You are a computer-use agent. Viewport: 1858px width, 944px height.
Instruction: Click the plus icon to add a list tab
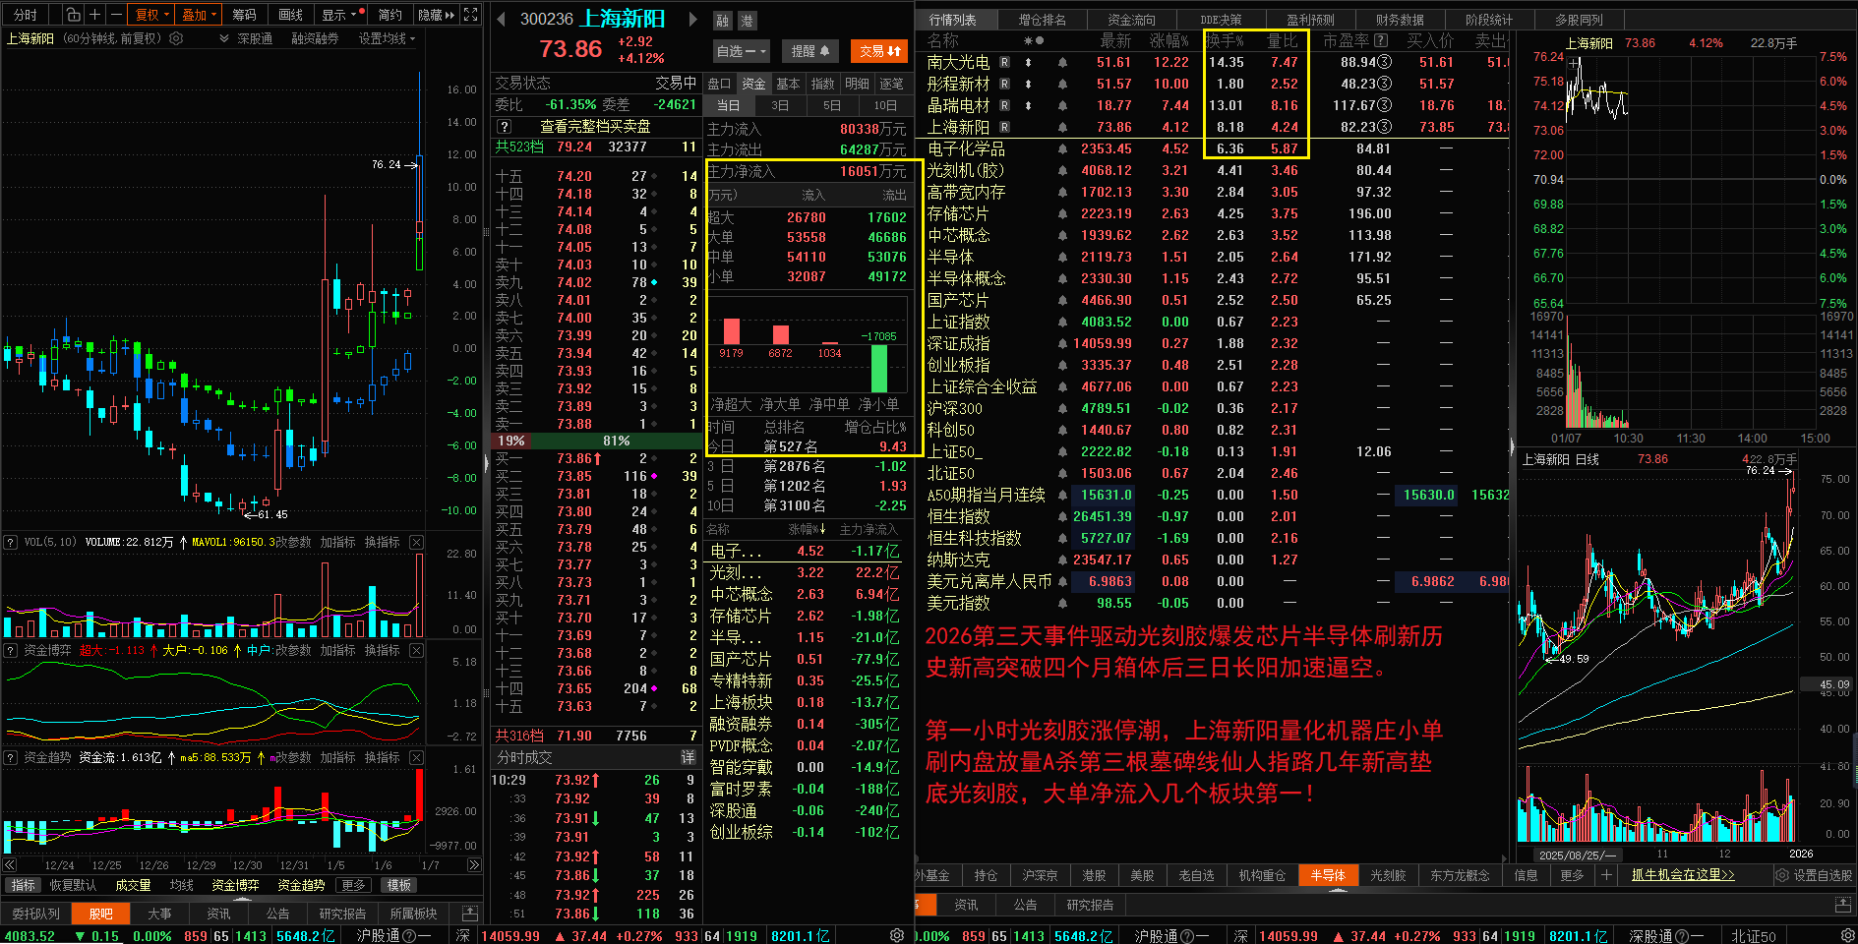coord(1607,874)
